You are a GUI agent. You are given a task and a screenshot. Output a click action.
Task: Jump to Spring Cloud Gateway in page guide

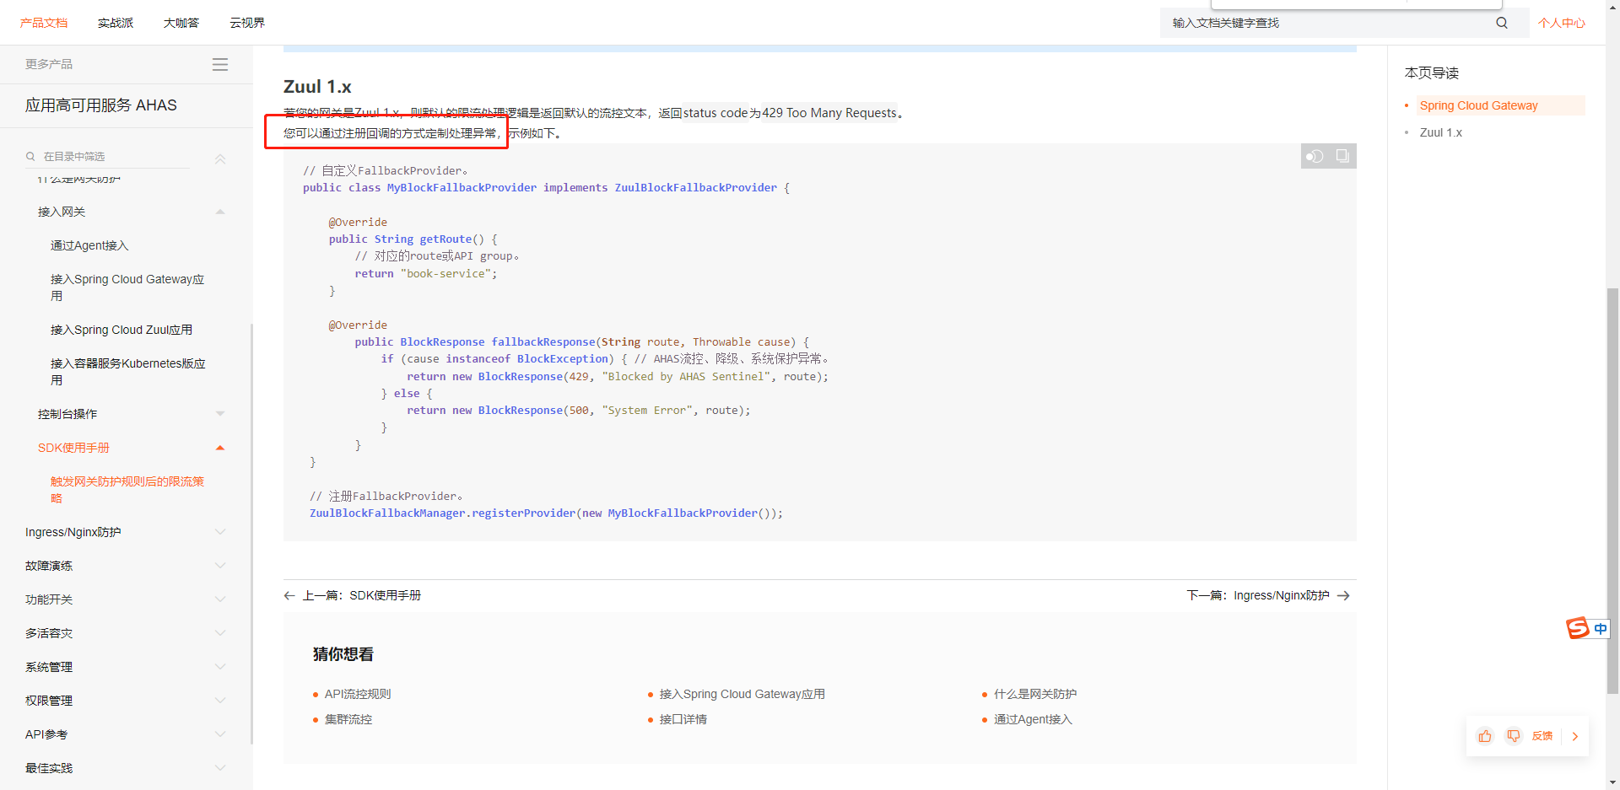tap(1478, 105)
